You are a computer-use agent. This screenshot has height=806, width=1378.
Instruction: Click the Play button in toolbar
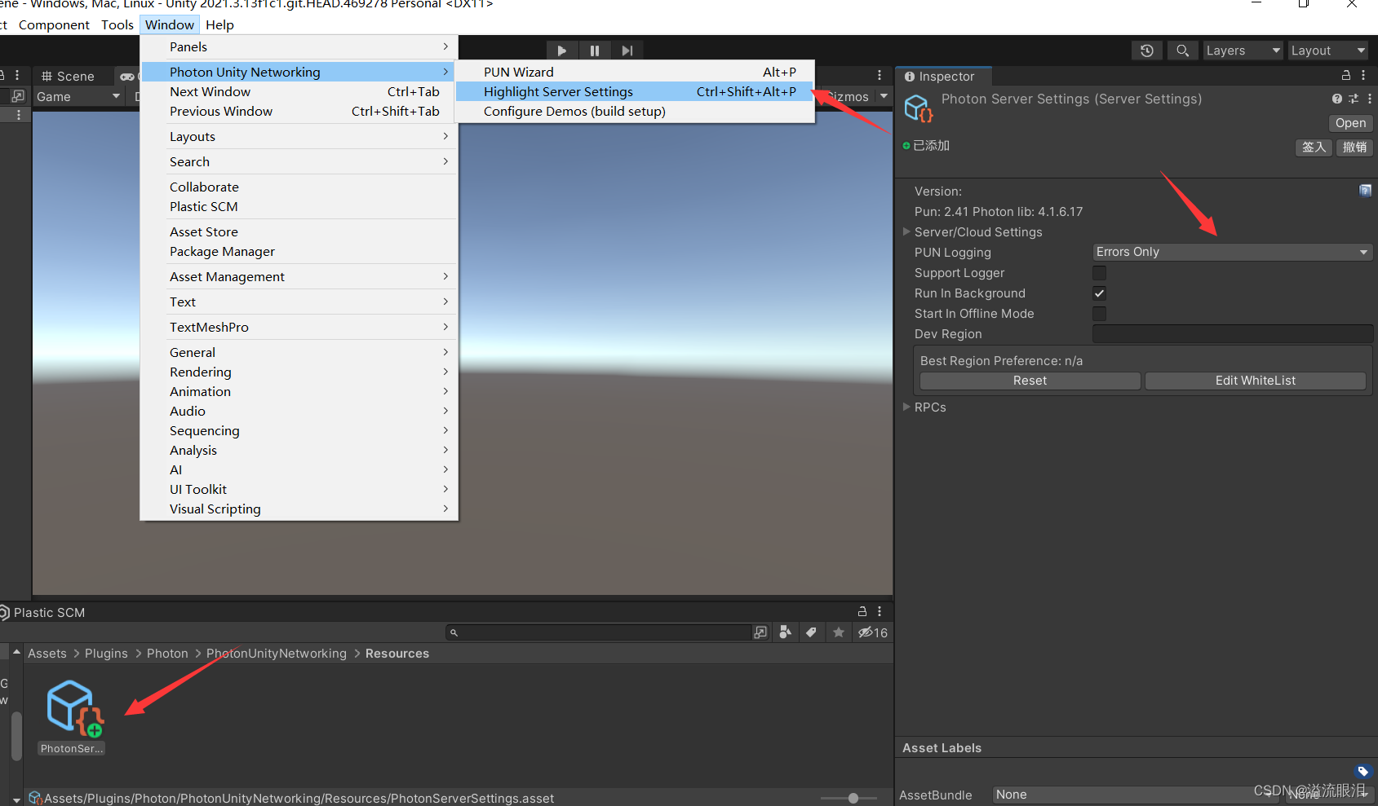click(x=562, y=51)
